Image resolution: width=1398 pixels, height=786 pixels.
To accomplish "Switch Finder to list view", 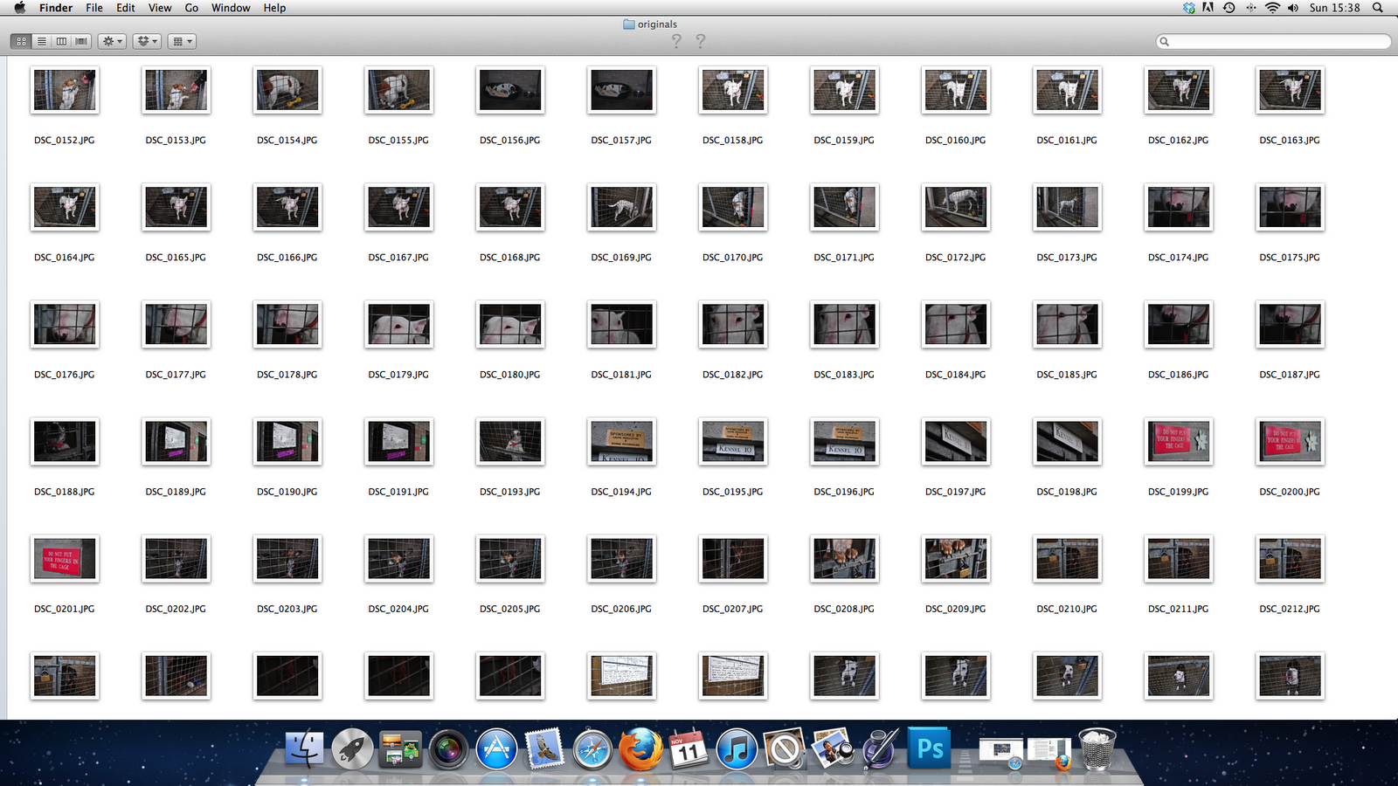I will click(41, 40).
